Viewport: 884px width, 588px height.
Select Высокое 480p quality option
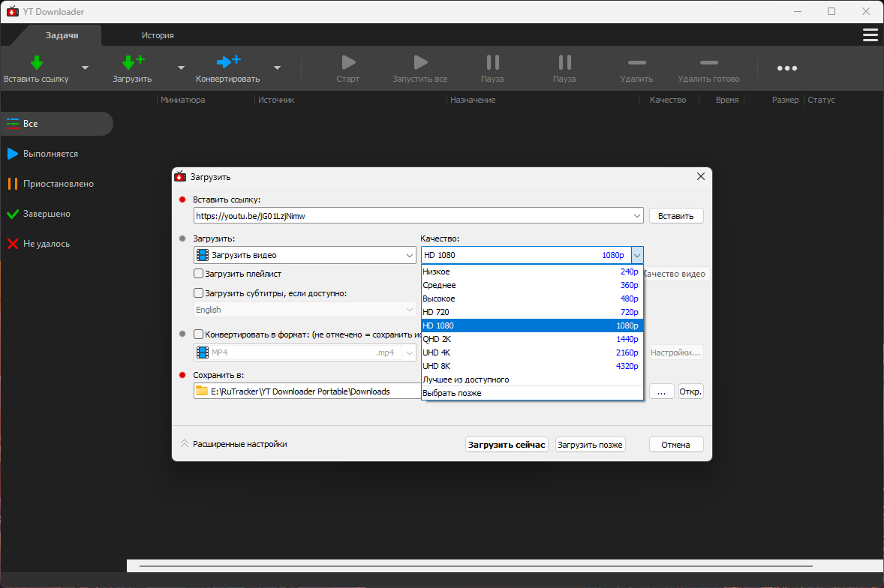coord(531,298)
